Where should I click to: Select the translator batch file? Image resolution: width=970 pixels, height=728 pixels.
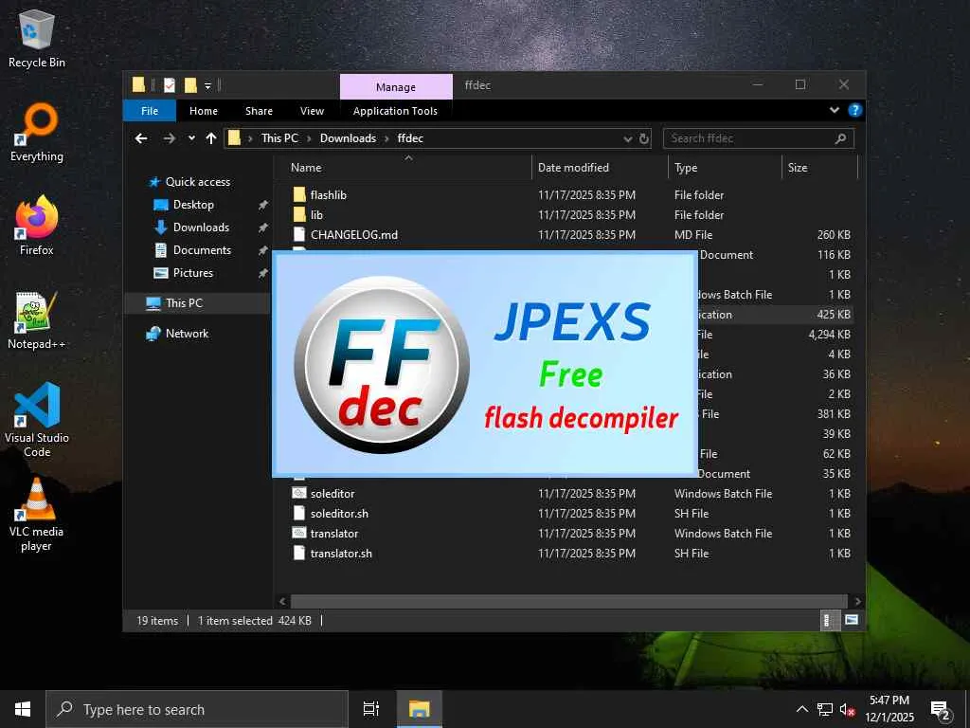(334, 533)
